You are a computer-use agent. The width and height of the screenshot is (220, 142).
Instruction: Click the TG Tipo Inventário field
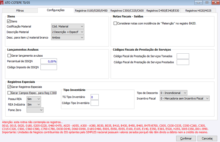(95, 97)
